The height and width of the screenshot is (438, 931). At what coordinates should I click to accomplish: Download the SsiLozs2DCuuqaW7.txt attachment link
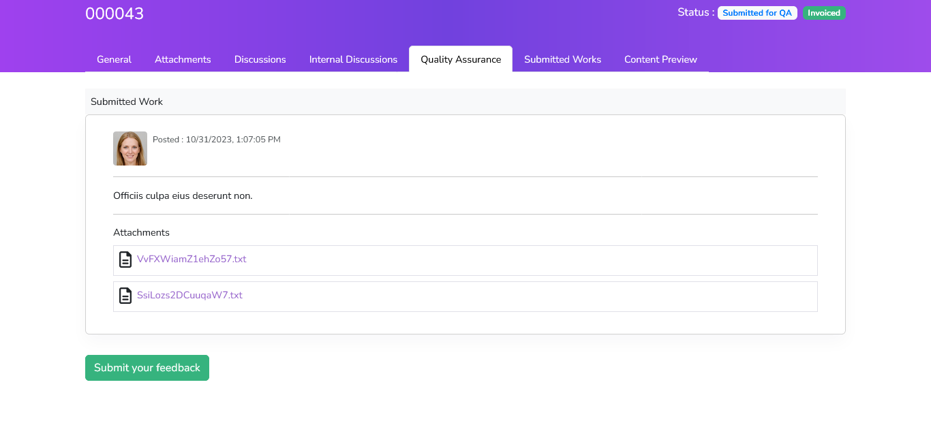189,296
